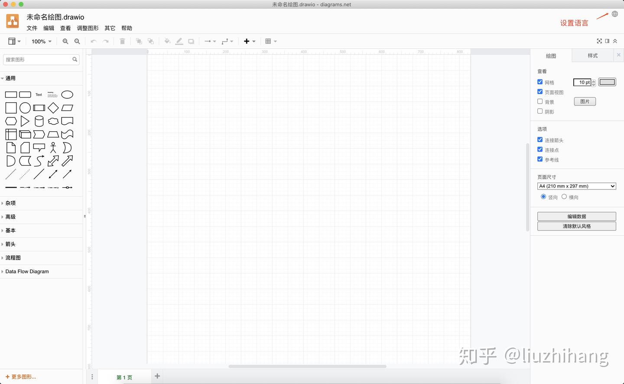This screenshot has width=624, height=384.
Task: Select the Text shape in General palette
Action: click(x=39, y=94)
